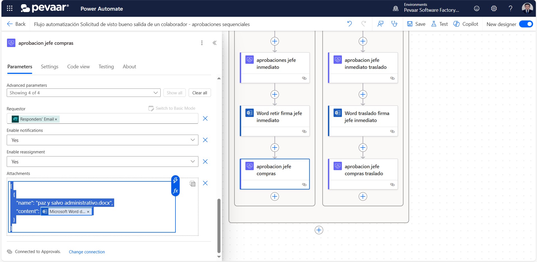This screenshot has height=262, width=537.
Task: Open the app launcher waffle icon
Action: tap(10, 8)
